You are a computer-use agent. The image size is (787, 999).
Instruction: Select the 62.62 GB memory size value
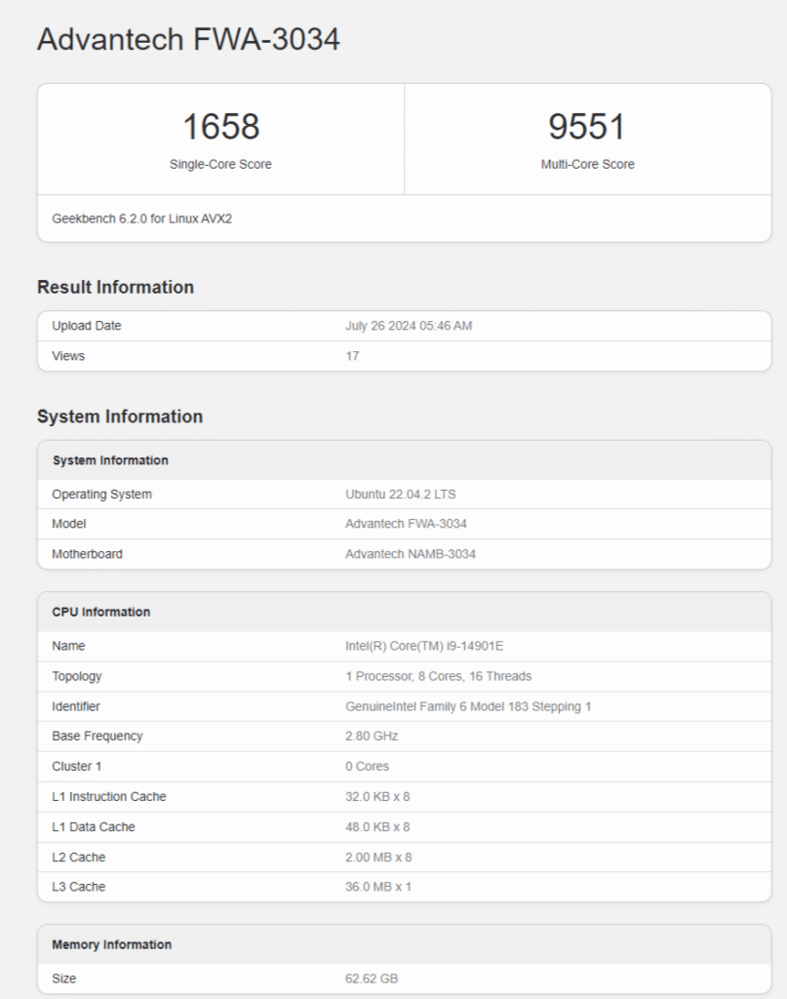pos(372,979)
